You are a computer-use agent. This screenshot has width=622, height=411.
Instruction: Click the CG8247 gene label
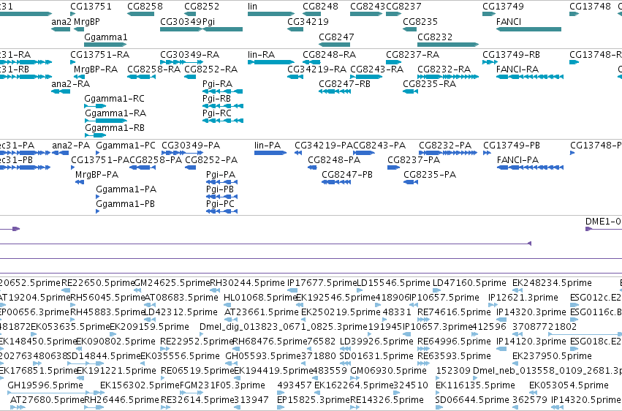tap(336, 37)
